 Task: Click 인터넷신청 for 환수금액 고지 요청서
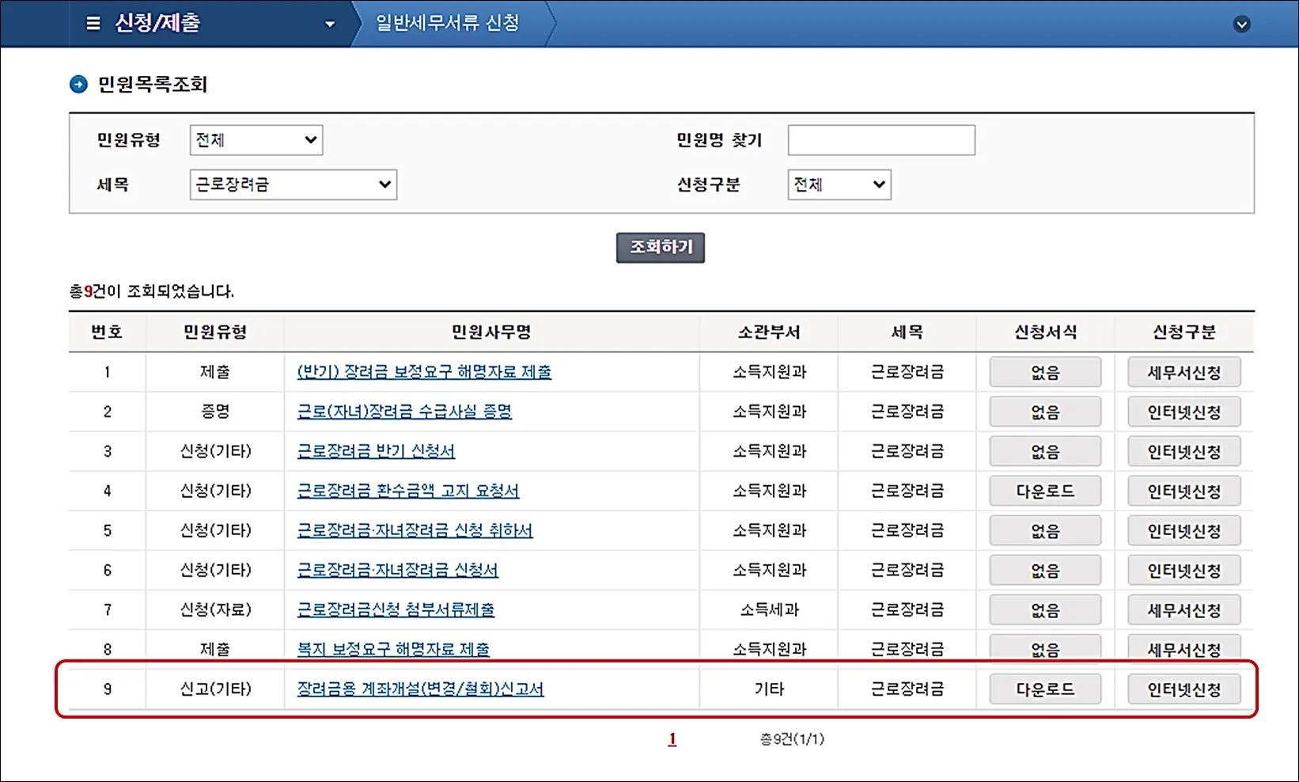[x=1184, y=491]
